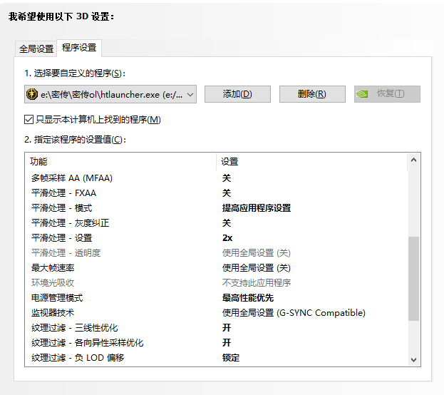444x395 pixels.
Task: Select the 电源管理模式 row
Action: point(217,298)
